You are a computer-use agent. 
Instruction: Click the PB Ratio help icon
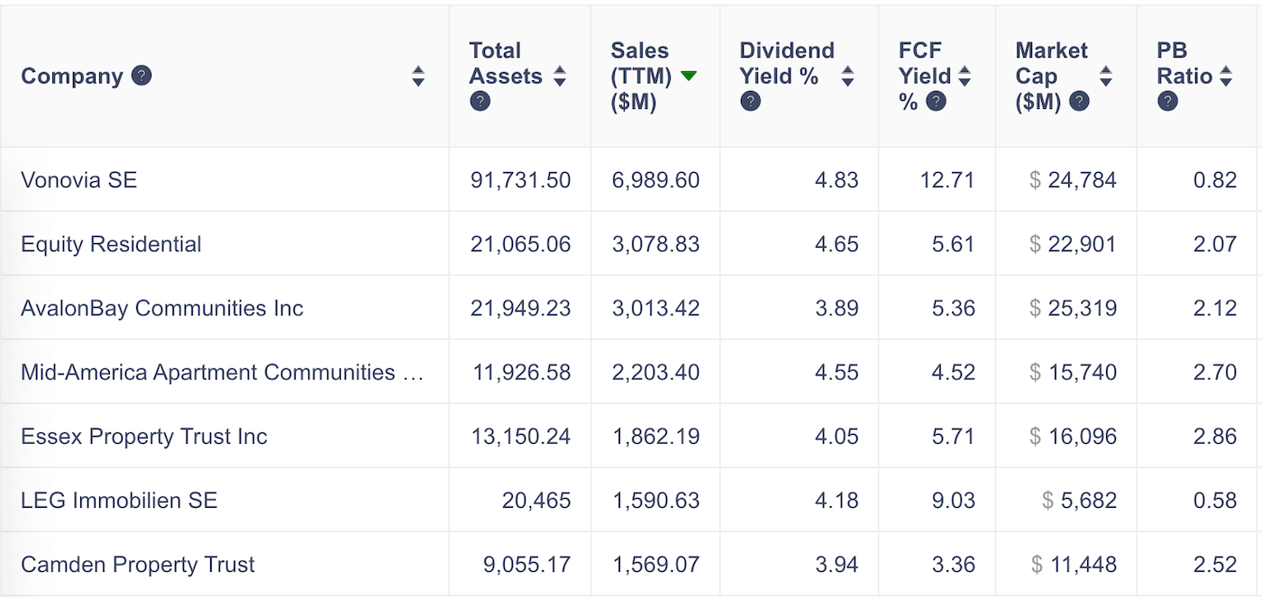click(x=1166, y=102)
